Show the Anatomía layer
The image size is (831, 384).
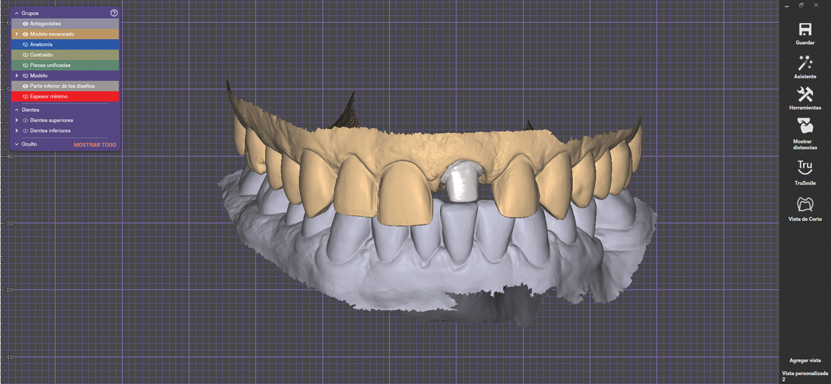point(25,45)
